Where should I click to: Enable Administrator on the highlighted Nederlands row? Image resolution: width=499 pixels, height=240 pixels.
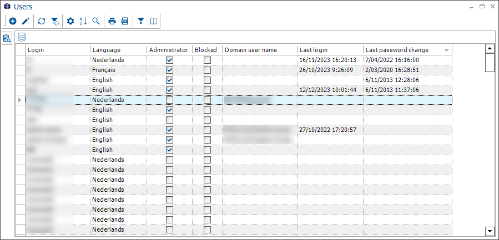click(170, 100)
